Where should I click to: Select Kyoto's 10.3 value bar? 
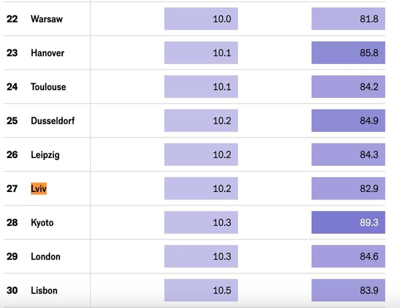pyautogui.click(x=201, y=222)
